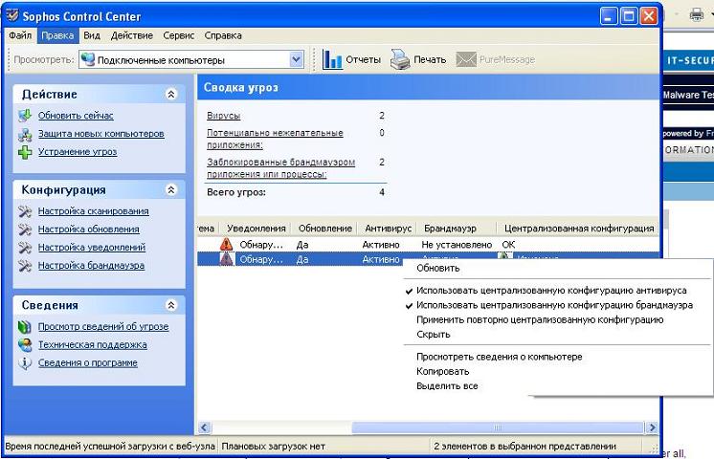
Task: Open the Настройка обновления link
Action: (x=89, y=229)
